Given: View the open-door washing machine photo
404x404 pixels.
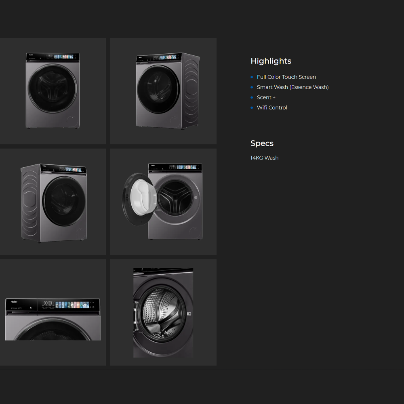Looking at the screenshot, I should click(163, 202).
